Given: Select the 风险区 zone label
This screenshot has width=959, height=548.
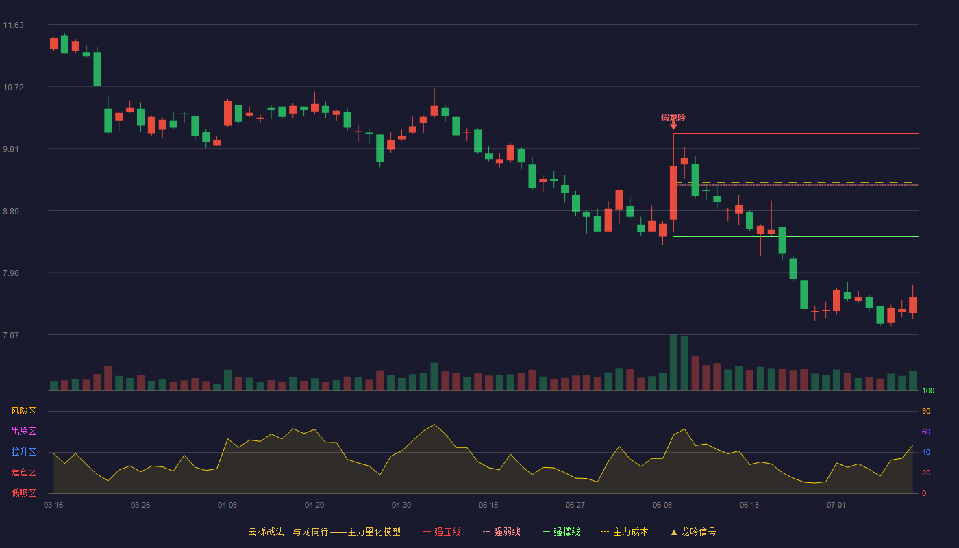Looking at the screenshot, I should click(x=23, y=411).
